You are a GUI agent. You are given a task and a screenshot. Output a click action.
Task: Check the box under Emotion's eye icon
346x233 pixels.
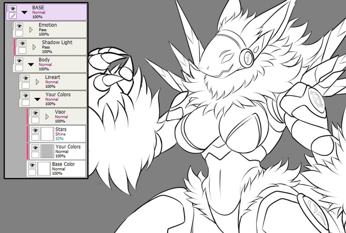click(19, 33)
